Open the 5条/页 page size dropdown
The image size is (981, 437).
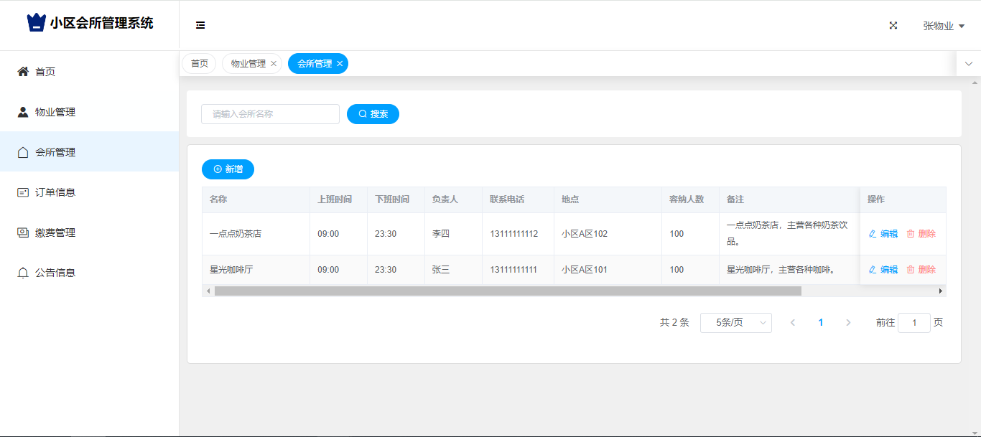(735, 323)
